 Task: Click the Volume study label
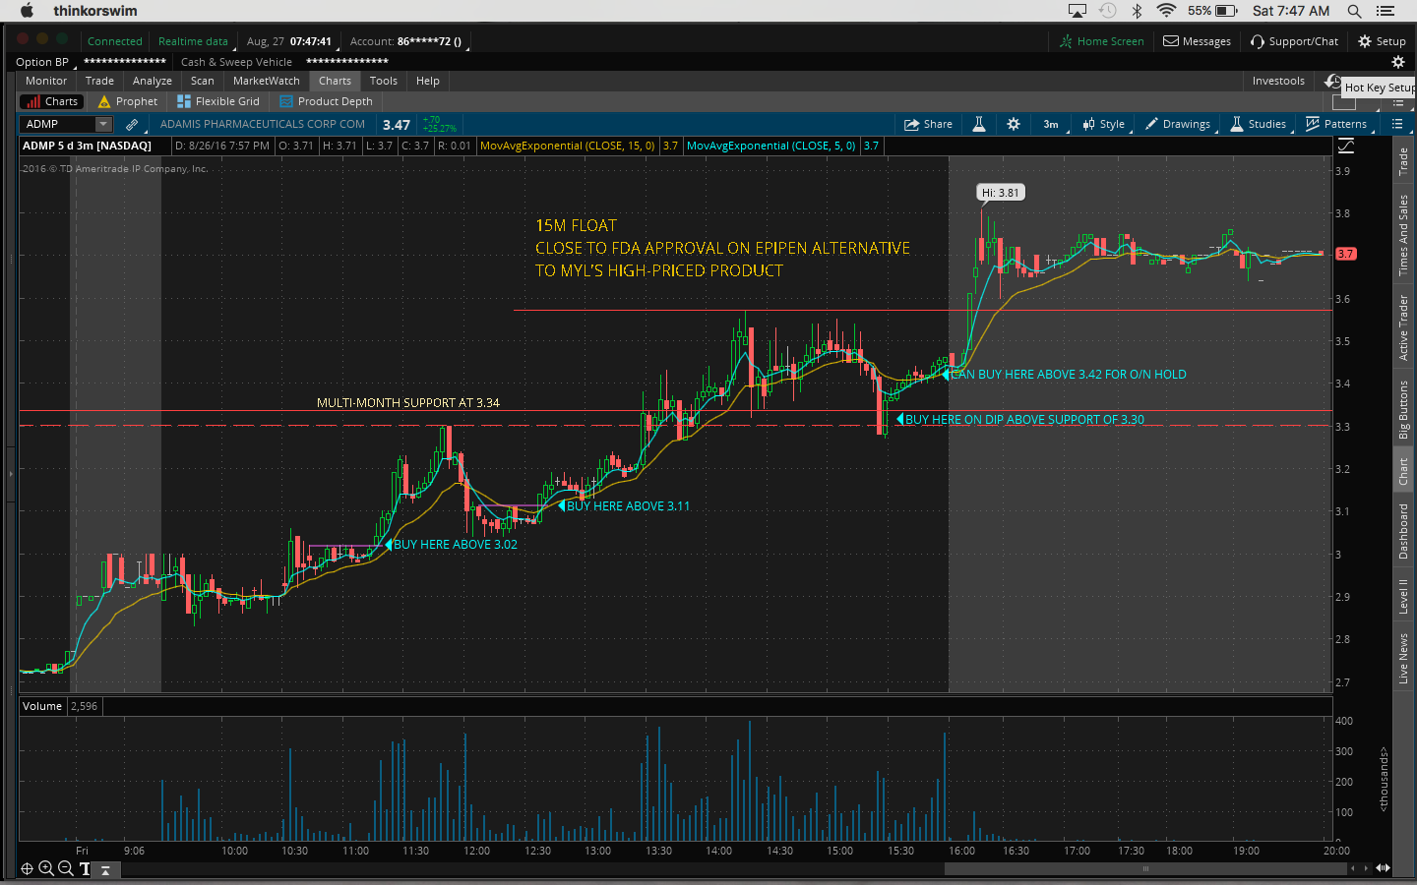tap(42, 706)
